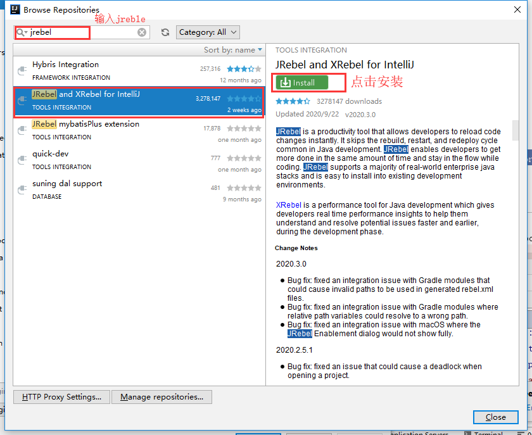Click the v2020.3.0 version label
This screenshot has height=435, width=532.
[360, 115]
